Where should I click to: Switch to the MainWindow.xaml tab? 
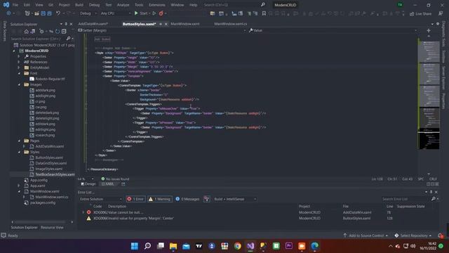[x=185, y=24]
